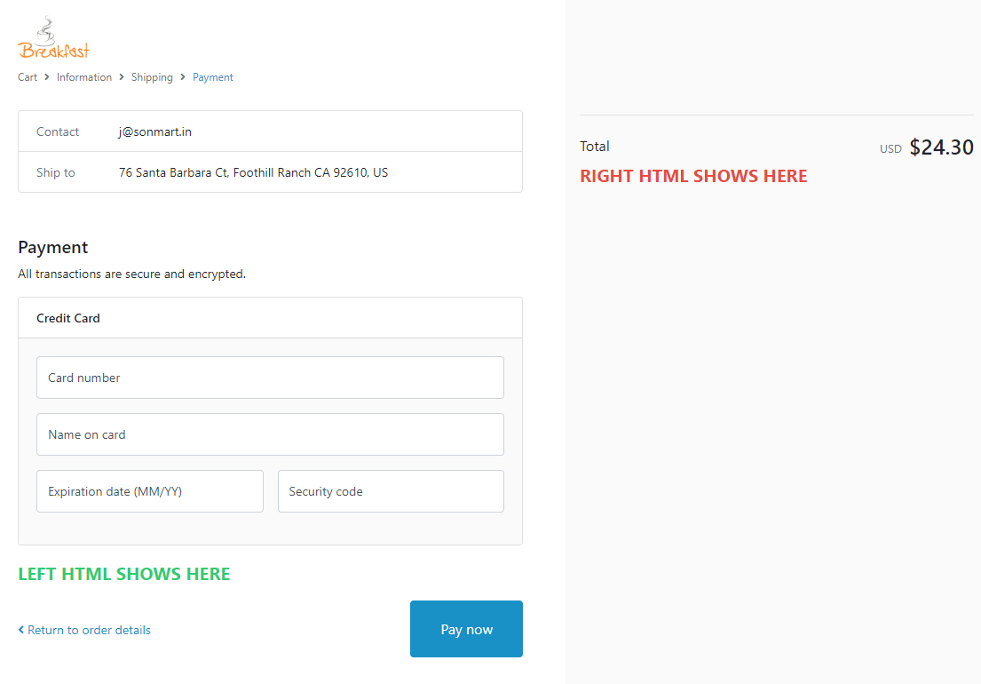Focus the Security code field
Viewport: 981px width, 684px height.
pos(391,491)
